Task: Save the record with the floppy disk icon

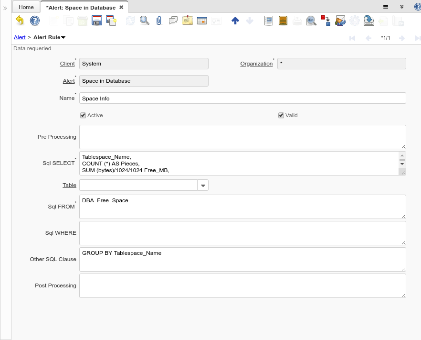Action: tap(97, 21)
